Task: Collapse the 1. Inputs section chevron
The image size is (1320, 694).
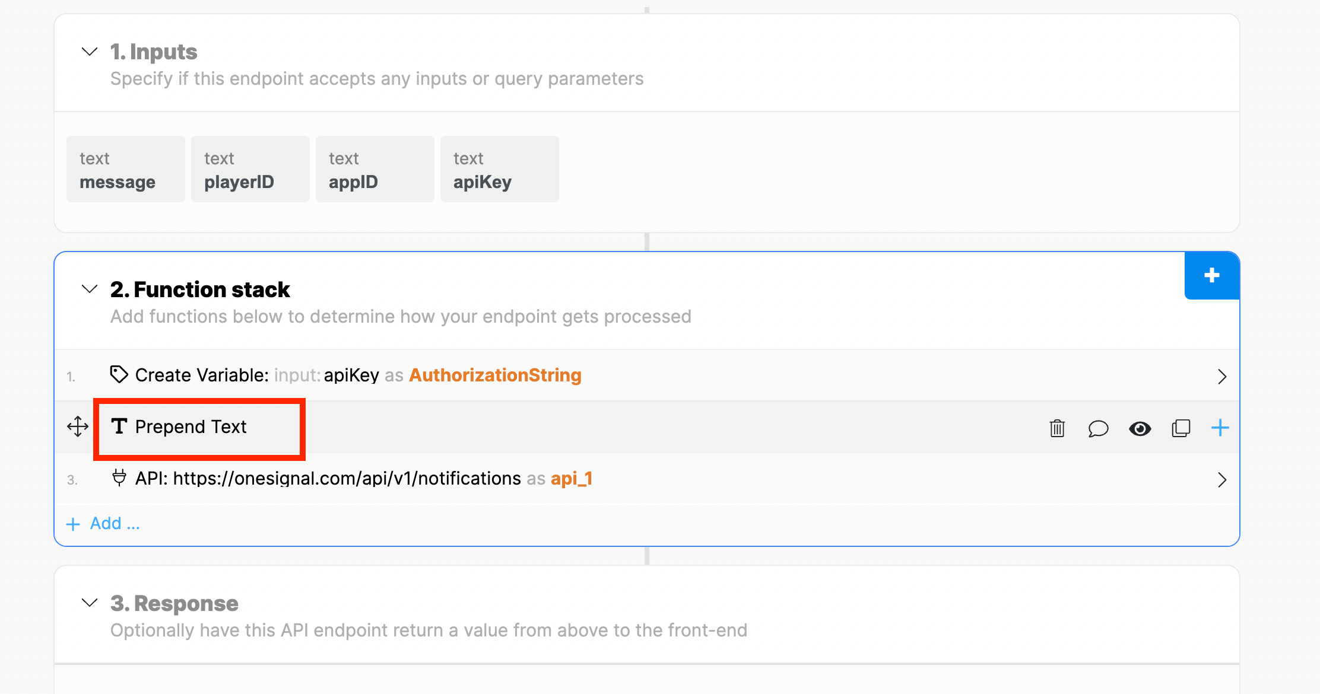Action: pyautogui.click(x=89, y=52)
